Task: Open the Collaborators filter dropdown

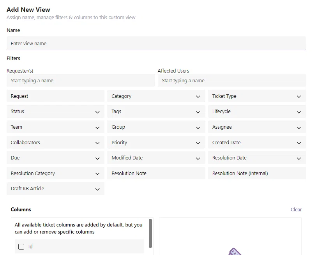Action: click(55, 142)
